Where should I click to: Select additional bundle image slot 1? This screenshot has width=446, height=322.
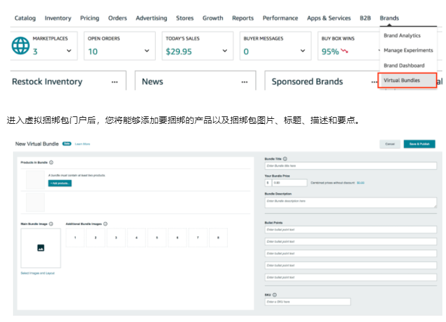75,237
